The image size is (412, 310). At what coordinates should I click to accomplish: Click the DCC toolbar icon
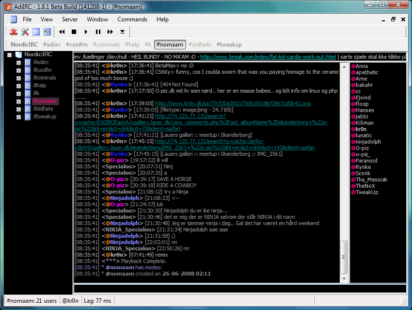pos(48,32)
